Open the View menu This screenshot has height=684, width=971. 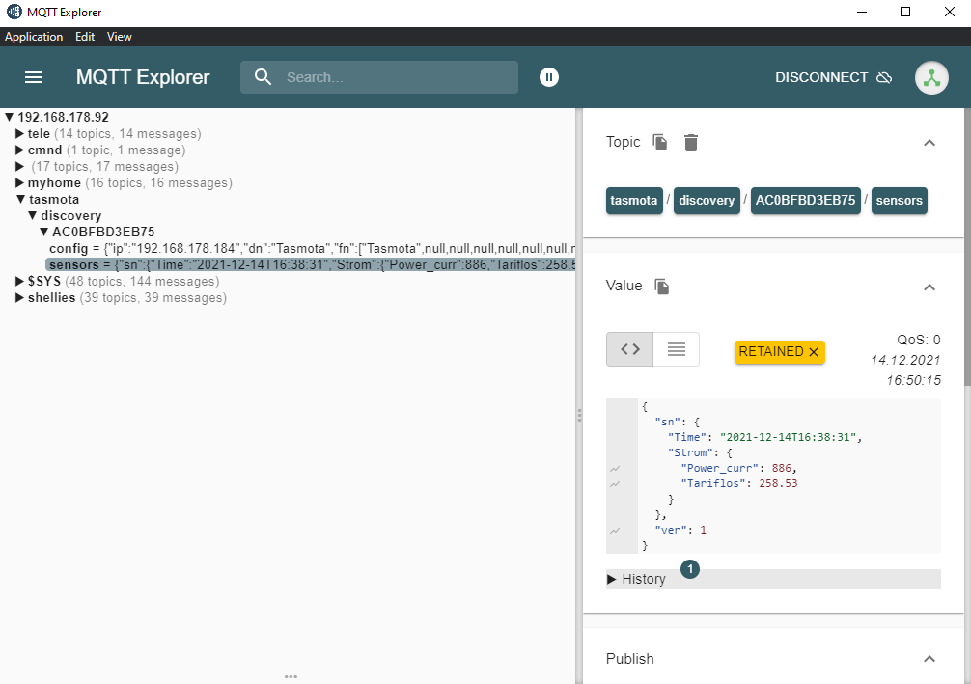point(120,37)
